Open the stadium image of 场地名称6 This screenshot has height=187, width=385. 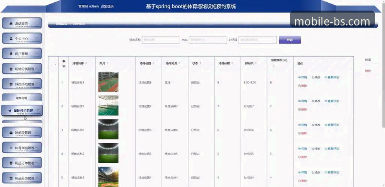tap(108, 129)
